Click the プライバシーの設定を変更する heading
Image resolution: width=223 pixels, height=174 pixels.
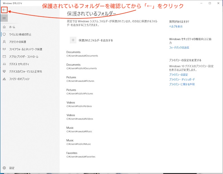click(185, 60)
